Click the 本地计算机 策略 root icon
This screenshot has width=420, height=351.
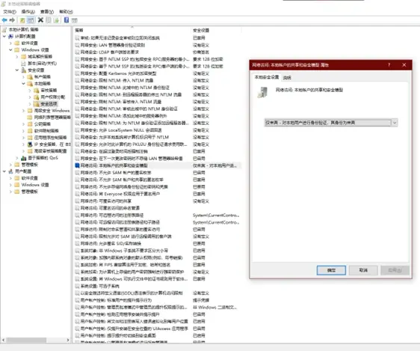coord(4,29)
